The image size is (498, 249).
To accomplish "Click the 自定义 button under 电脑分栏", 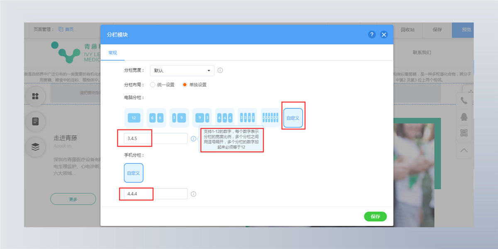I will click(293, 118).
